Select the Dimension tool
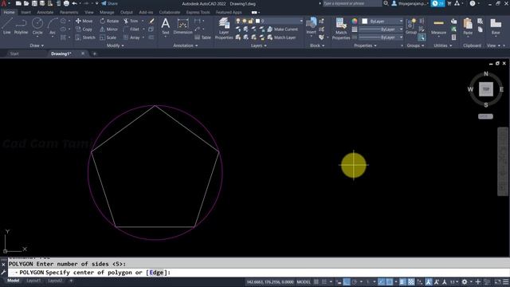Viewport: 510px width, 287px height. tap(182, 26)
